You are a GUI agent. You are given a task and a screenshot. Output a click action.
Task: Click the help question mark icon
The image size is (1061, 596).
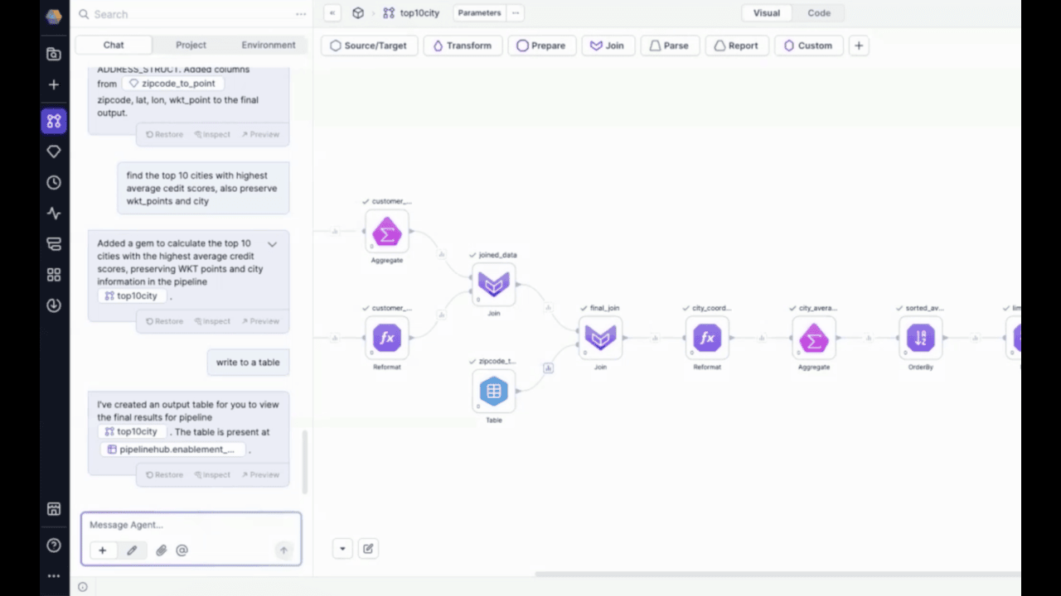[54, 545]
